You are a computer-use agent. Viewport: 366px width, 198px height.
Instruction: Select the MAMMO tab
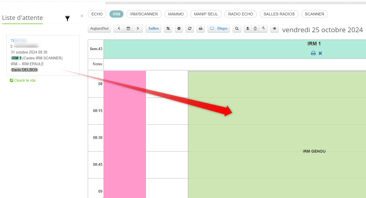click(x=176, y=14)
